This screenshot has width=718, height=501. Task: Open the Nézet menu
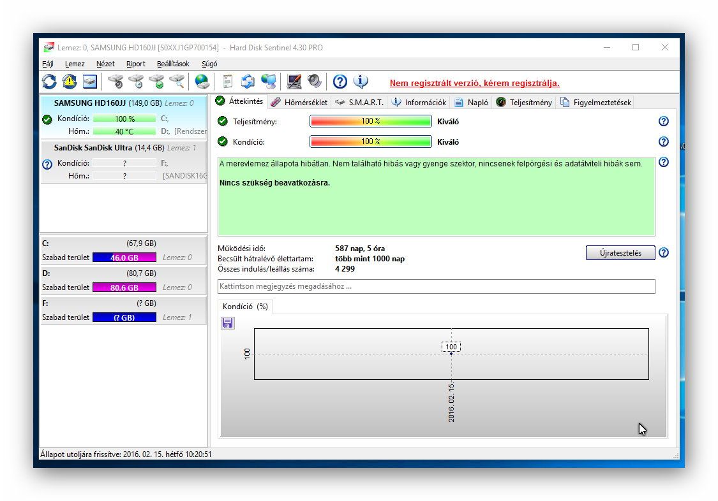105,64
